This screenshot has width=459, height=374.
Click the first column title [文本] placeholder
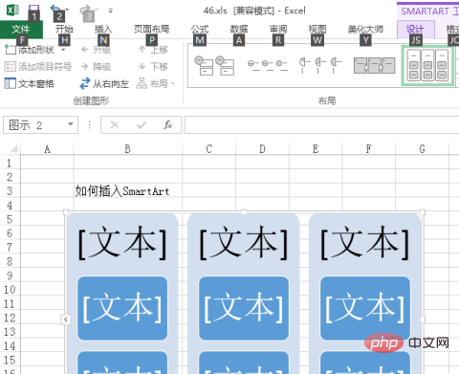(x=122, y=243)
